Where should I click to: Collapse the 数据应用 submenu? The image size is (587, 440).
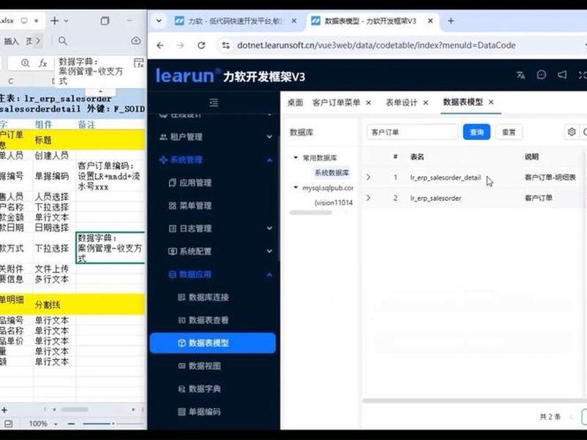(x=214, y=274)
